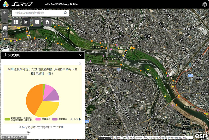
Task: Type in the address or place search box
Action: [x=38, y=13]
